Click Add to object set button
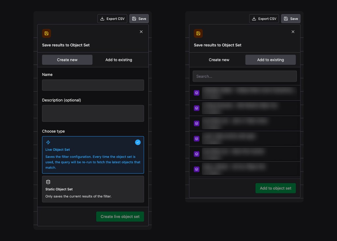Viewport: 337px width, 241px height. pyautogui.click(x=275, y=188)
